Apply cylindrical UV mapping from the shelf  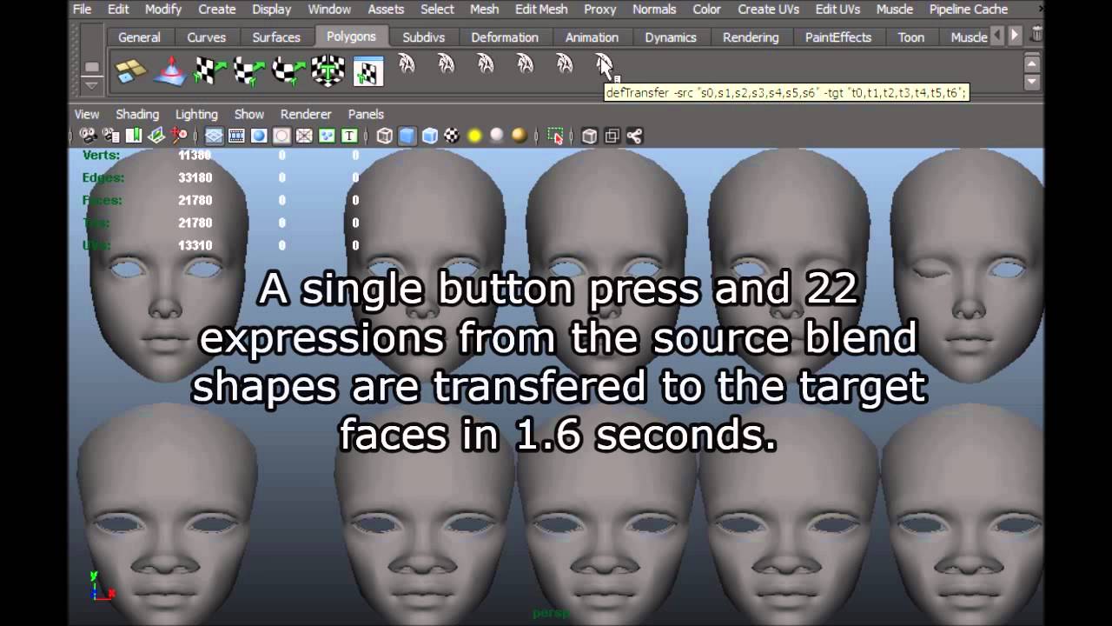pos(249,70)
